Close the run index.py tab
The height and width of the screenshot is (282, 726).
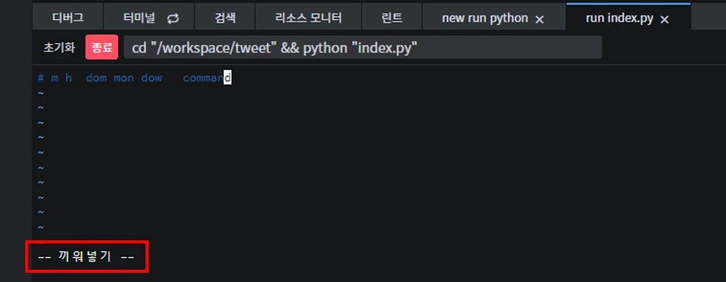pyautogui.click(x=665, y=20)
